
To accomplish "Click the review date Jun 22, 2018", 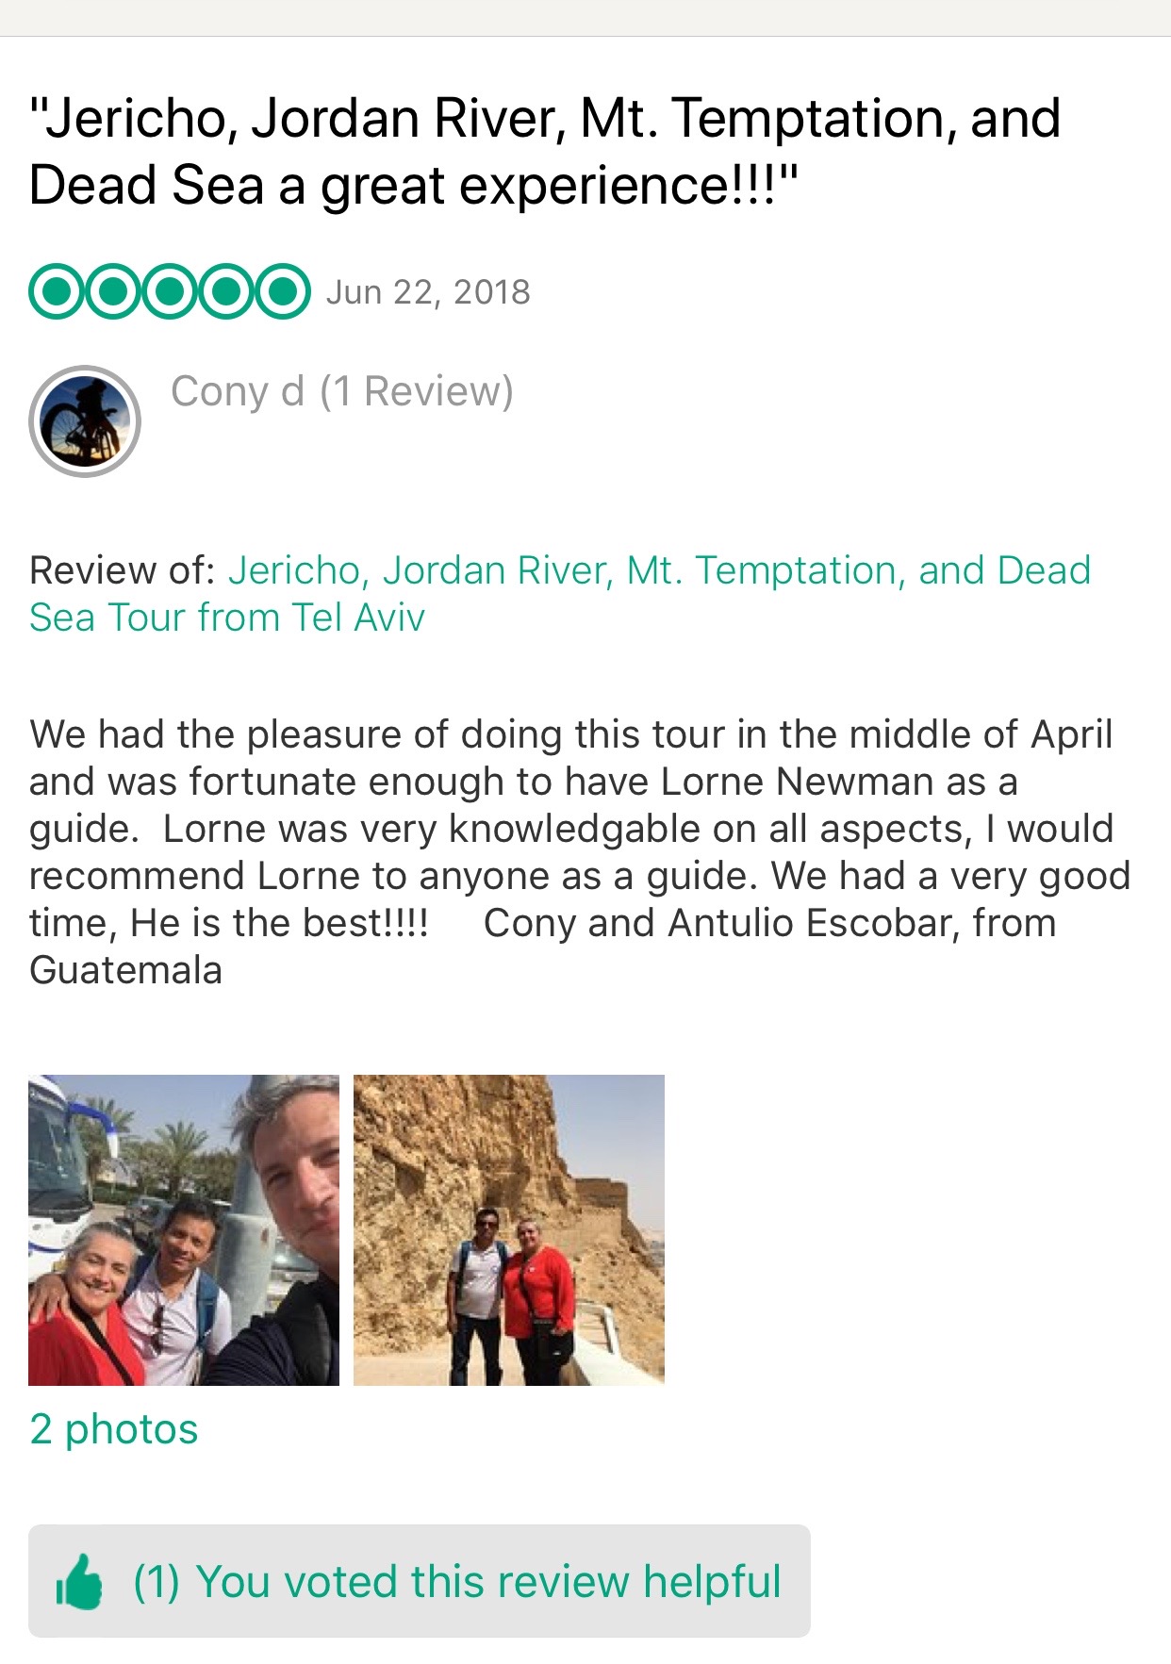I will tap(428, 292).
